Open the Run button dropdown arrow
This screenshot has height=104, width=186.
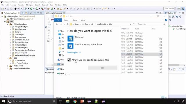34,9
